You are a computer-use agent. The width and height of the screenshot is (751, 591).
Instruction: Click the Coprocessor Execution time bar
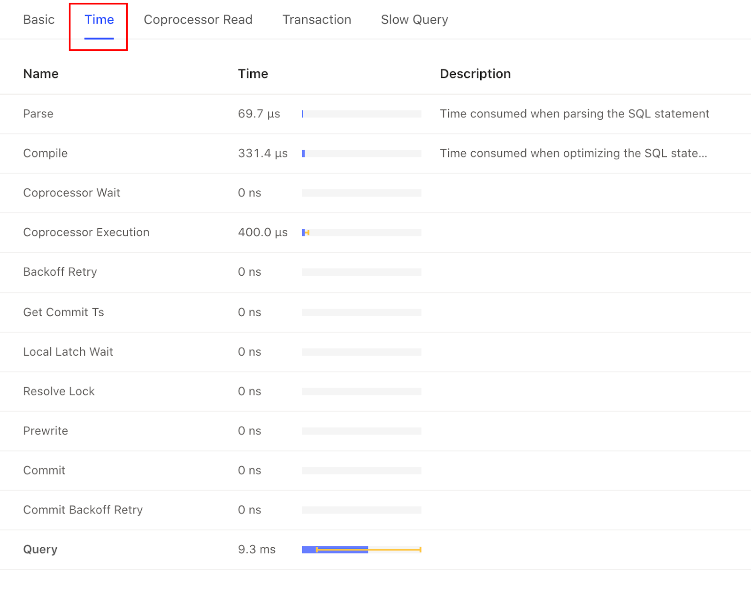[x=361, y=233]
